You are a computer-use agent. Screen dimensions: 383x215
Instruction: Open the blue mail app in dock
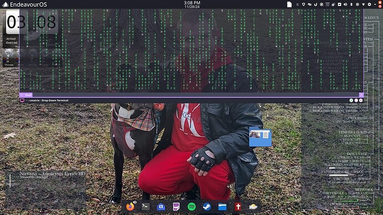pyautogui.click(x=161, y=207)
